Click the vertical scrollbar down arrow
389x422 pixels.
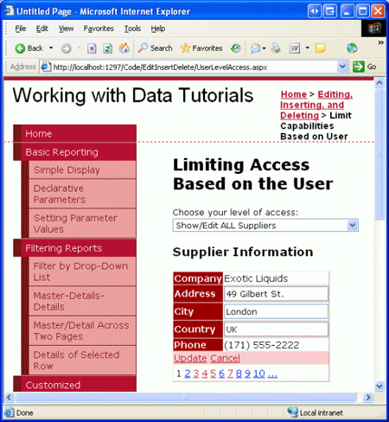(379, 386)
